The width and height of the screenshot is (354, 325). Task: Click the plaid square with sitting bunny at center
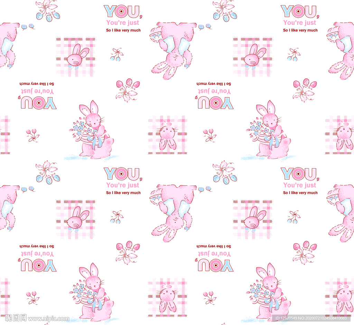pos(168,135)
